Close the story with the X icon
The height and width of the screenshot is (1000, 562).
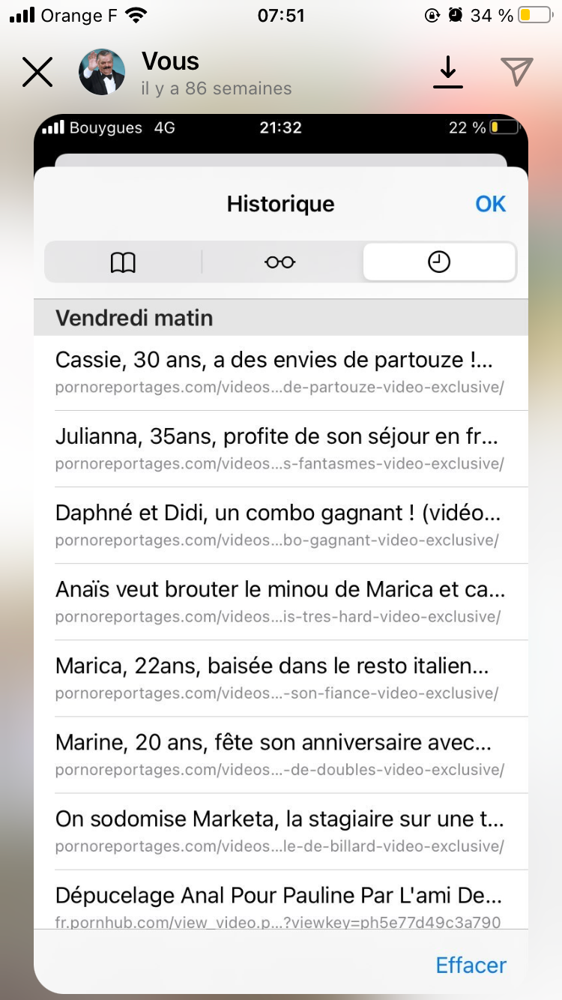click(37, 72)
